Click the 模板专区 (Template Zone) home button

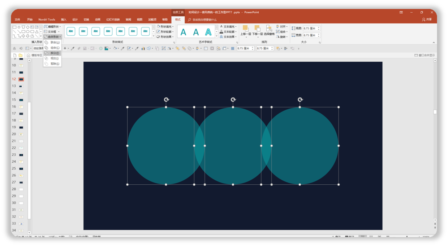(35, 55)
